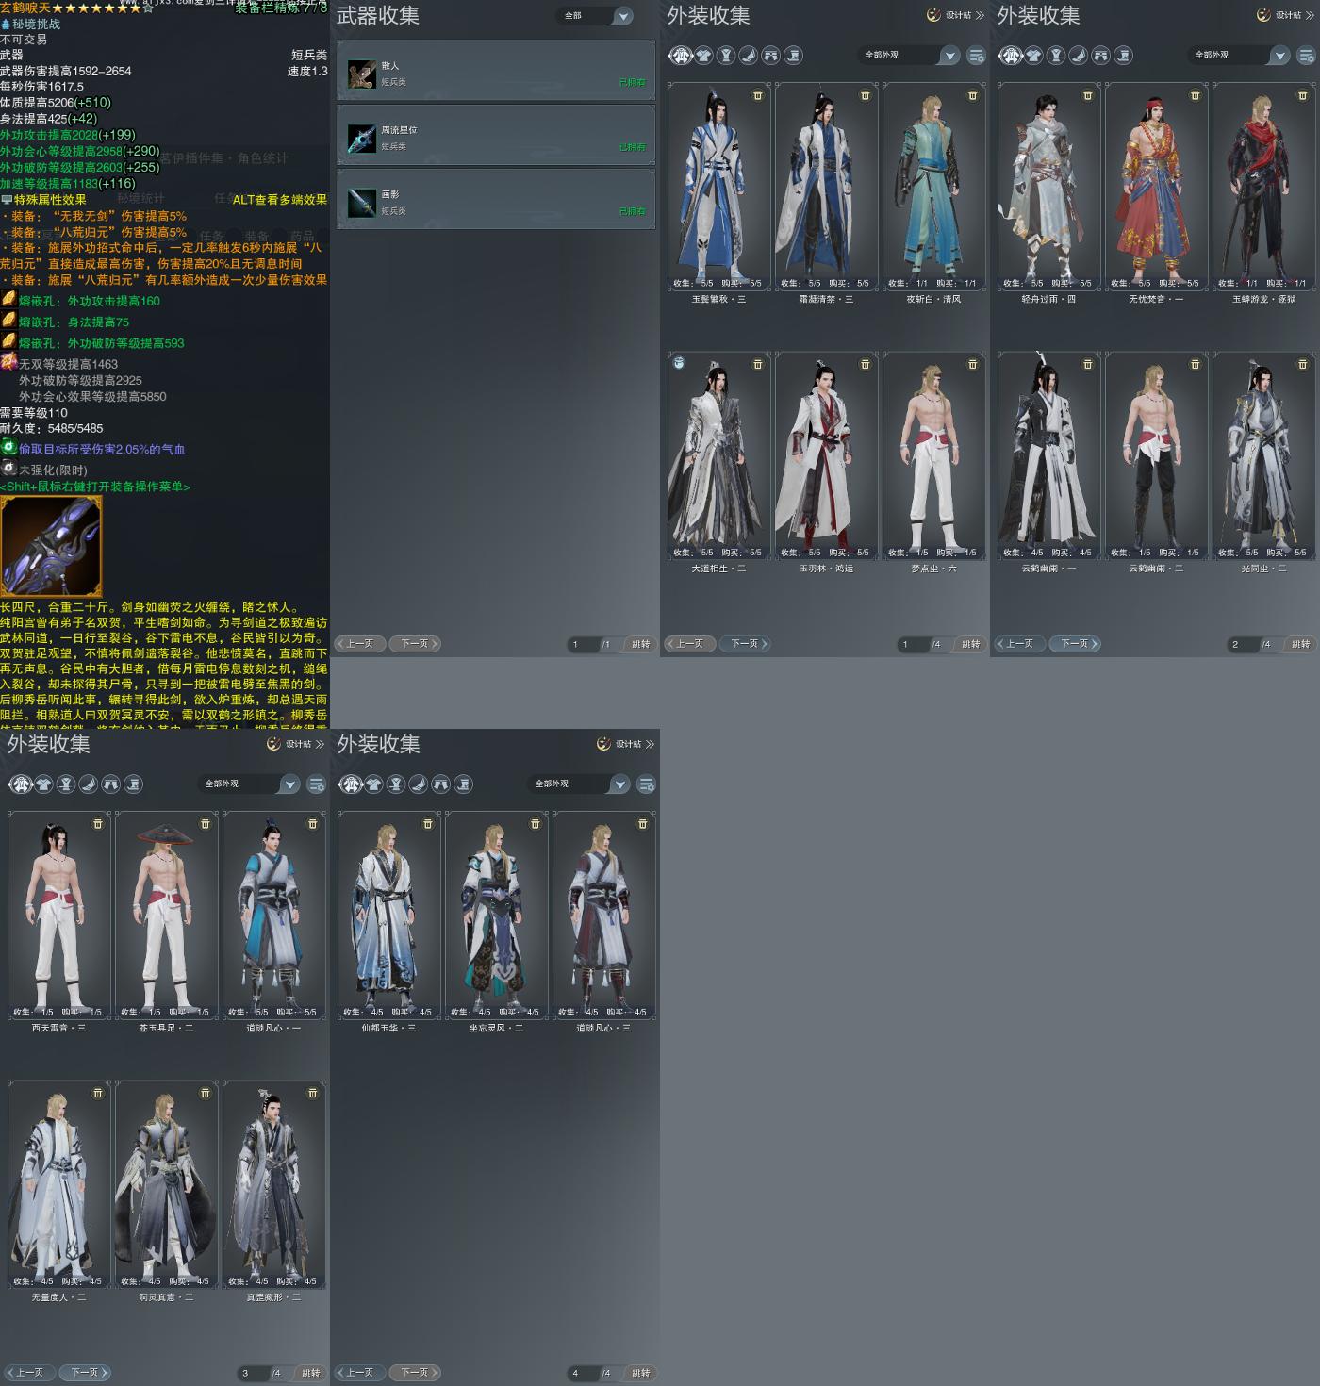Click the trash icon on the 夜斩白·清风 card
1320x1386 pixels.
pos(973,95)
